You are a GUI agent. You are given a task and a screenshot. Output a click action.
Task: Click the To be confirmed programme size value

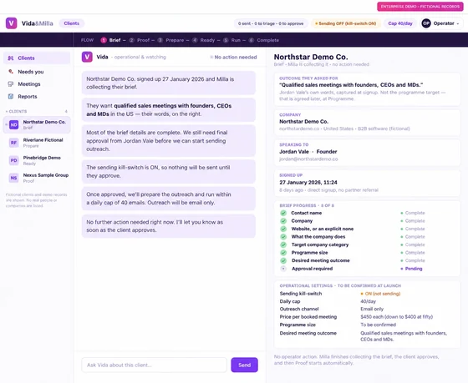[378, 325]
